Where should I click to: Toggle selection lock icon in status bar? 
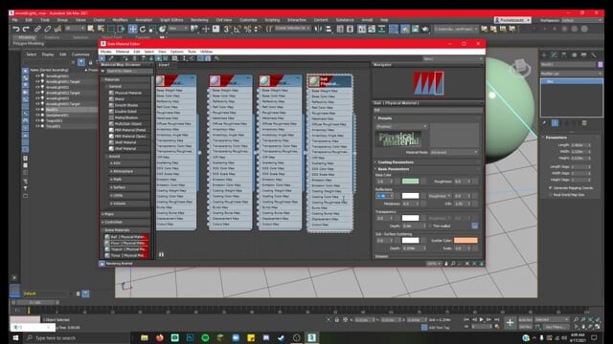(336, 320)
